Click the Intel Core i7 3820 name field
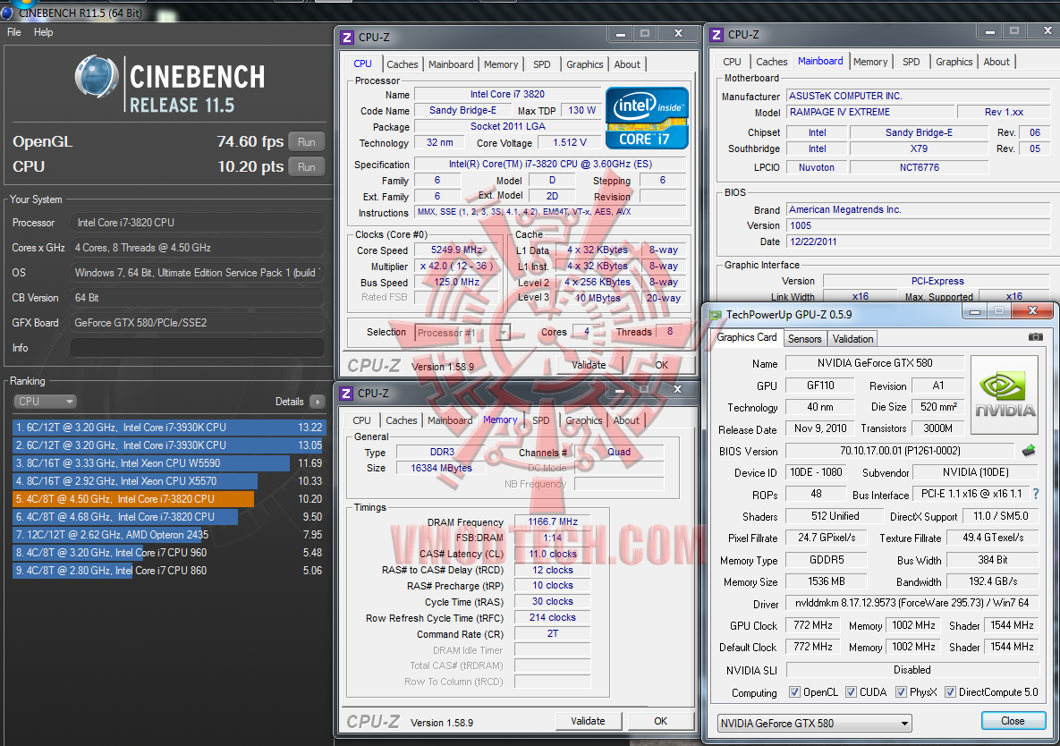The image size is (1060, 746). coord(507,95)
